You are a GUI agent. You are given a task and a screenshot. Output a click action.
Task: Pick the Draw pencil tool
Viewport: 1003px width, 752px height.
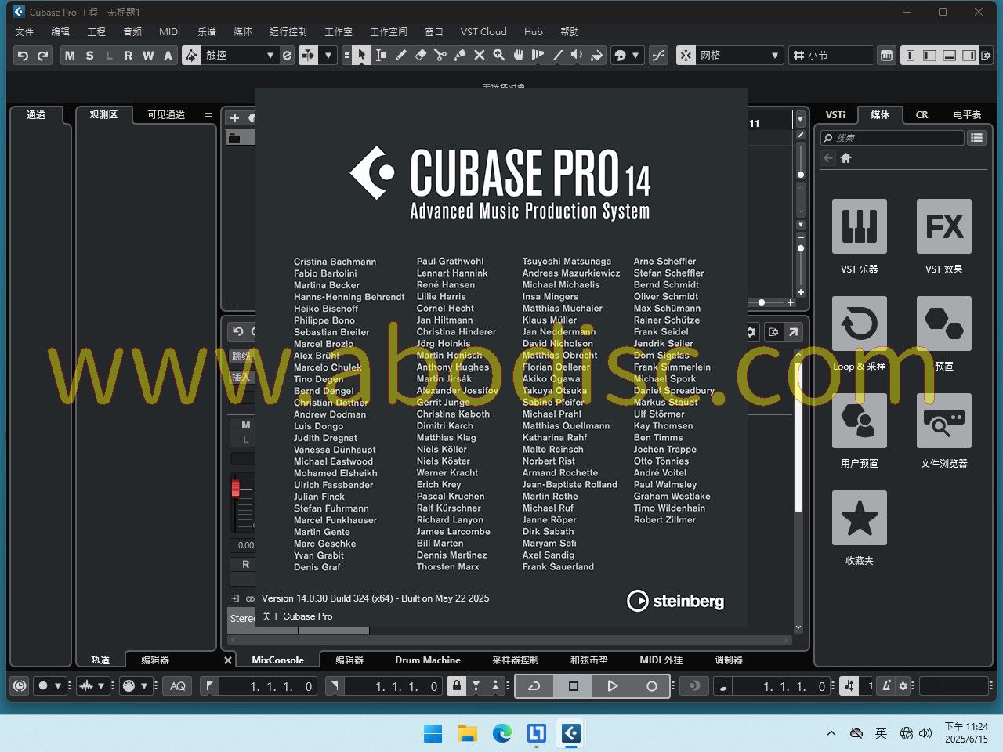click(x=400, y=56)
